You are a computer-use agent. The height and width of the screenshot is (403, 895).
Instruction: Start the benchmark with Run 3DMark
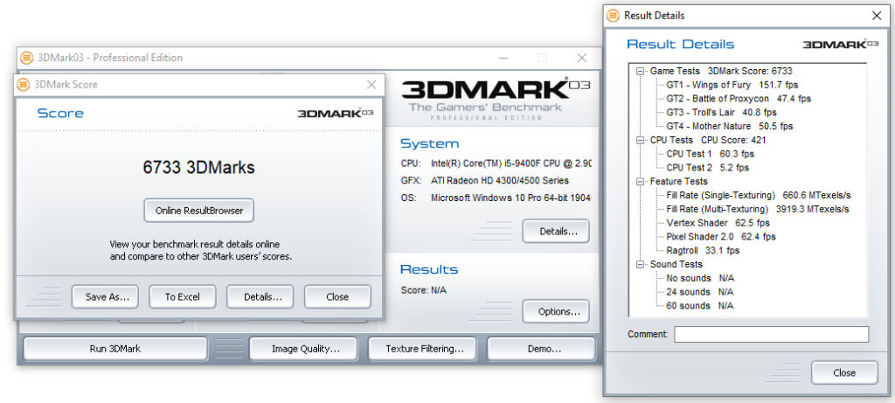(x=114, y=349)
